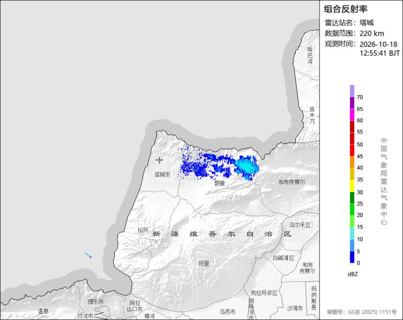Pick the light purple swatch above 70 dBZ
The width and height of the screenshot is (403, 320).
tap(352, 91)
